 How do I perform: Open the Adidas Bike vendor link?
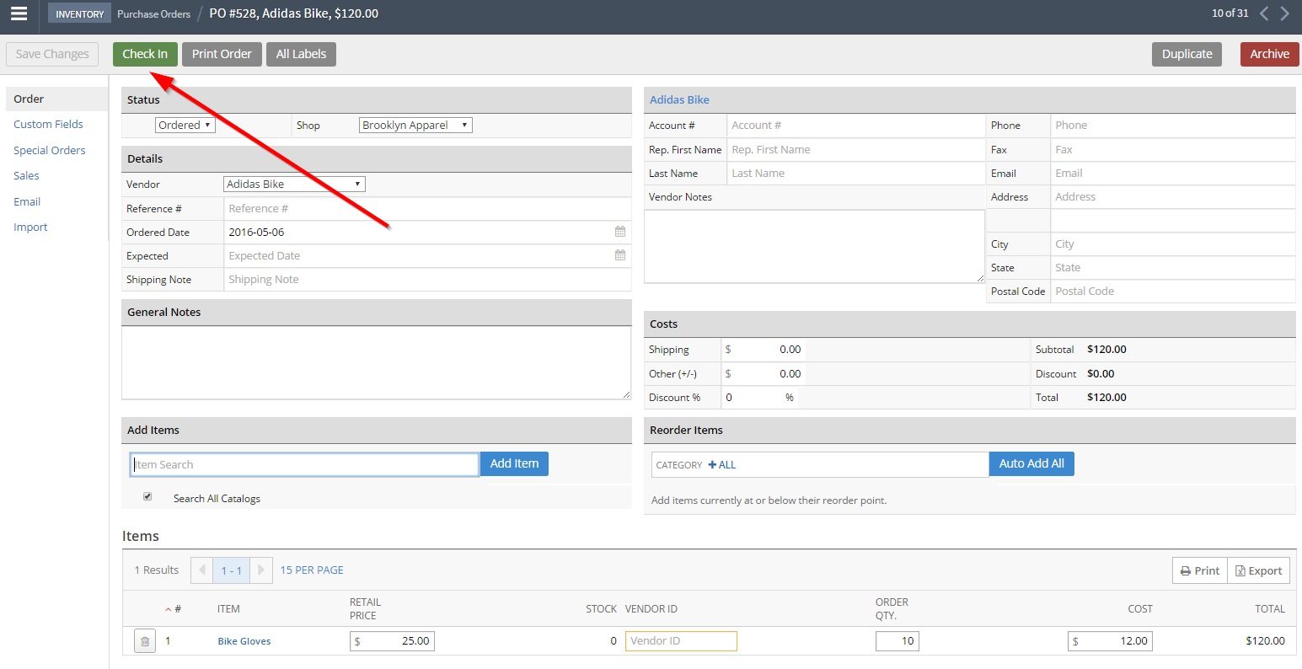679,99
